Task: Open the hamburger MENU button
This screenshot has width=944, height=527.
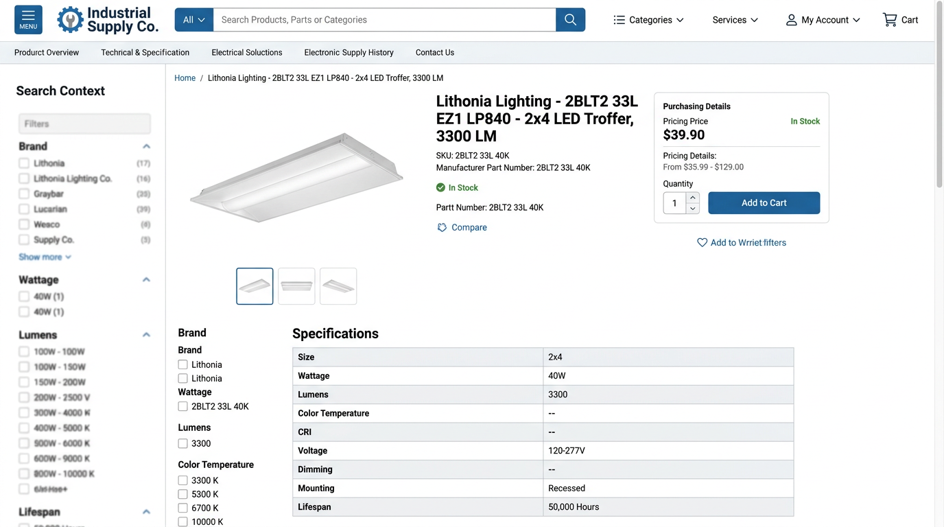Action: 28,20
